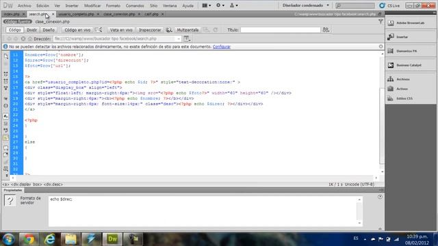
Task: Click the div.display_box tag in tag selector
Action: (26, 184)
